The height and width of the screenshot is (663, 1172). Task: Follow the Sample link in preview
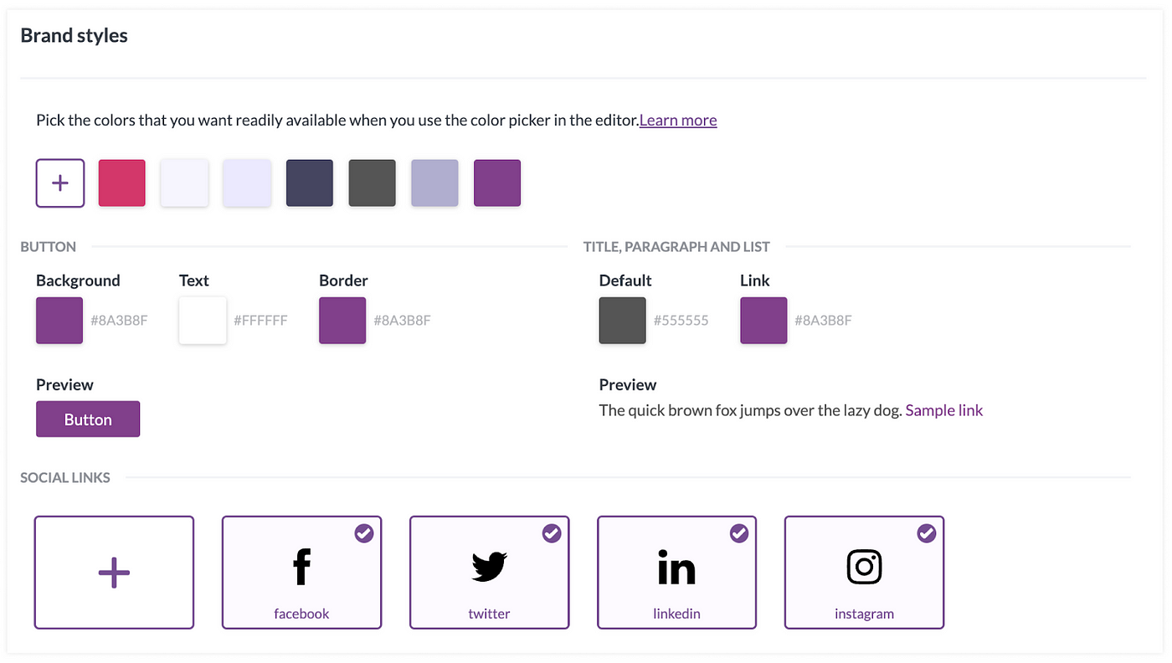(944, 410)
